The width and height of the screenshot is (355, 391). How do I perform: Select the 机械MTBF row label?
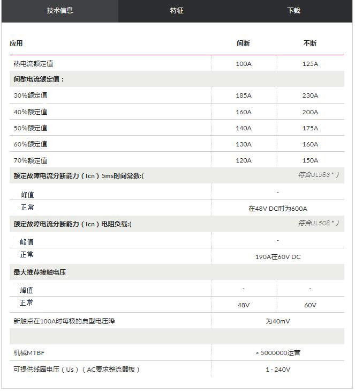pyautogui.click(x=29, y=353)
